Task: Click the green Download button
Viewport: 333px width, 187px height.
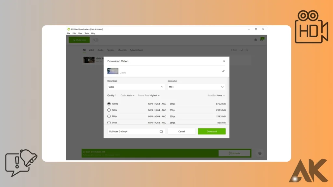Action: [x=212, y=131]
